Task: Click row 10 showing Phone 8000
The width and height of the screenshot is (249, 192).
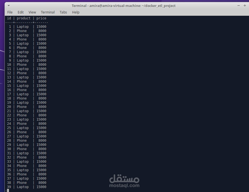Action: (x=25, y=64)
